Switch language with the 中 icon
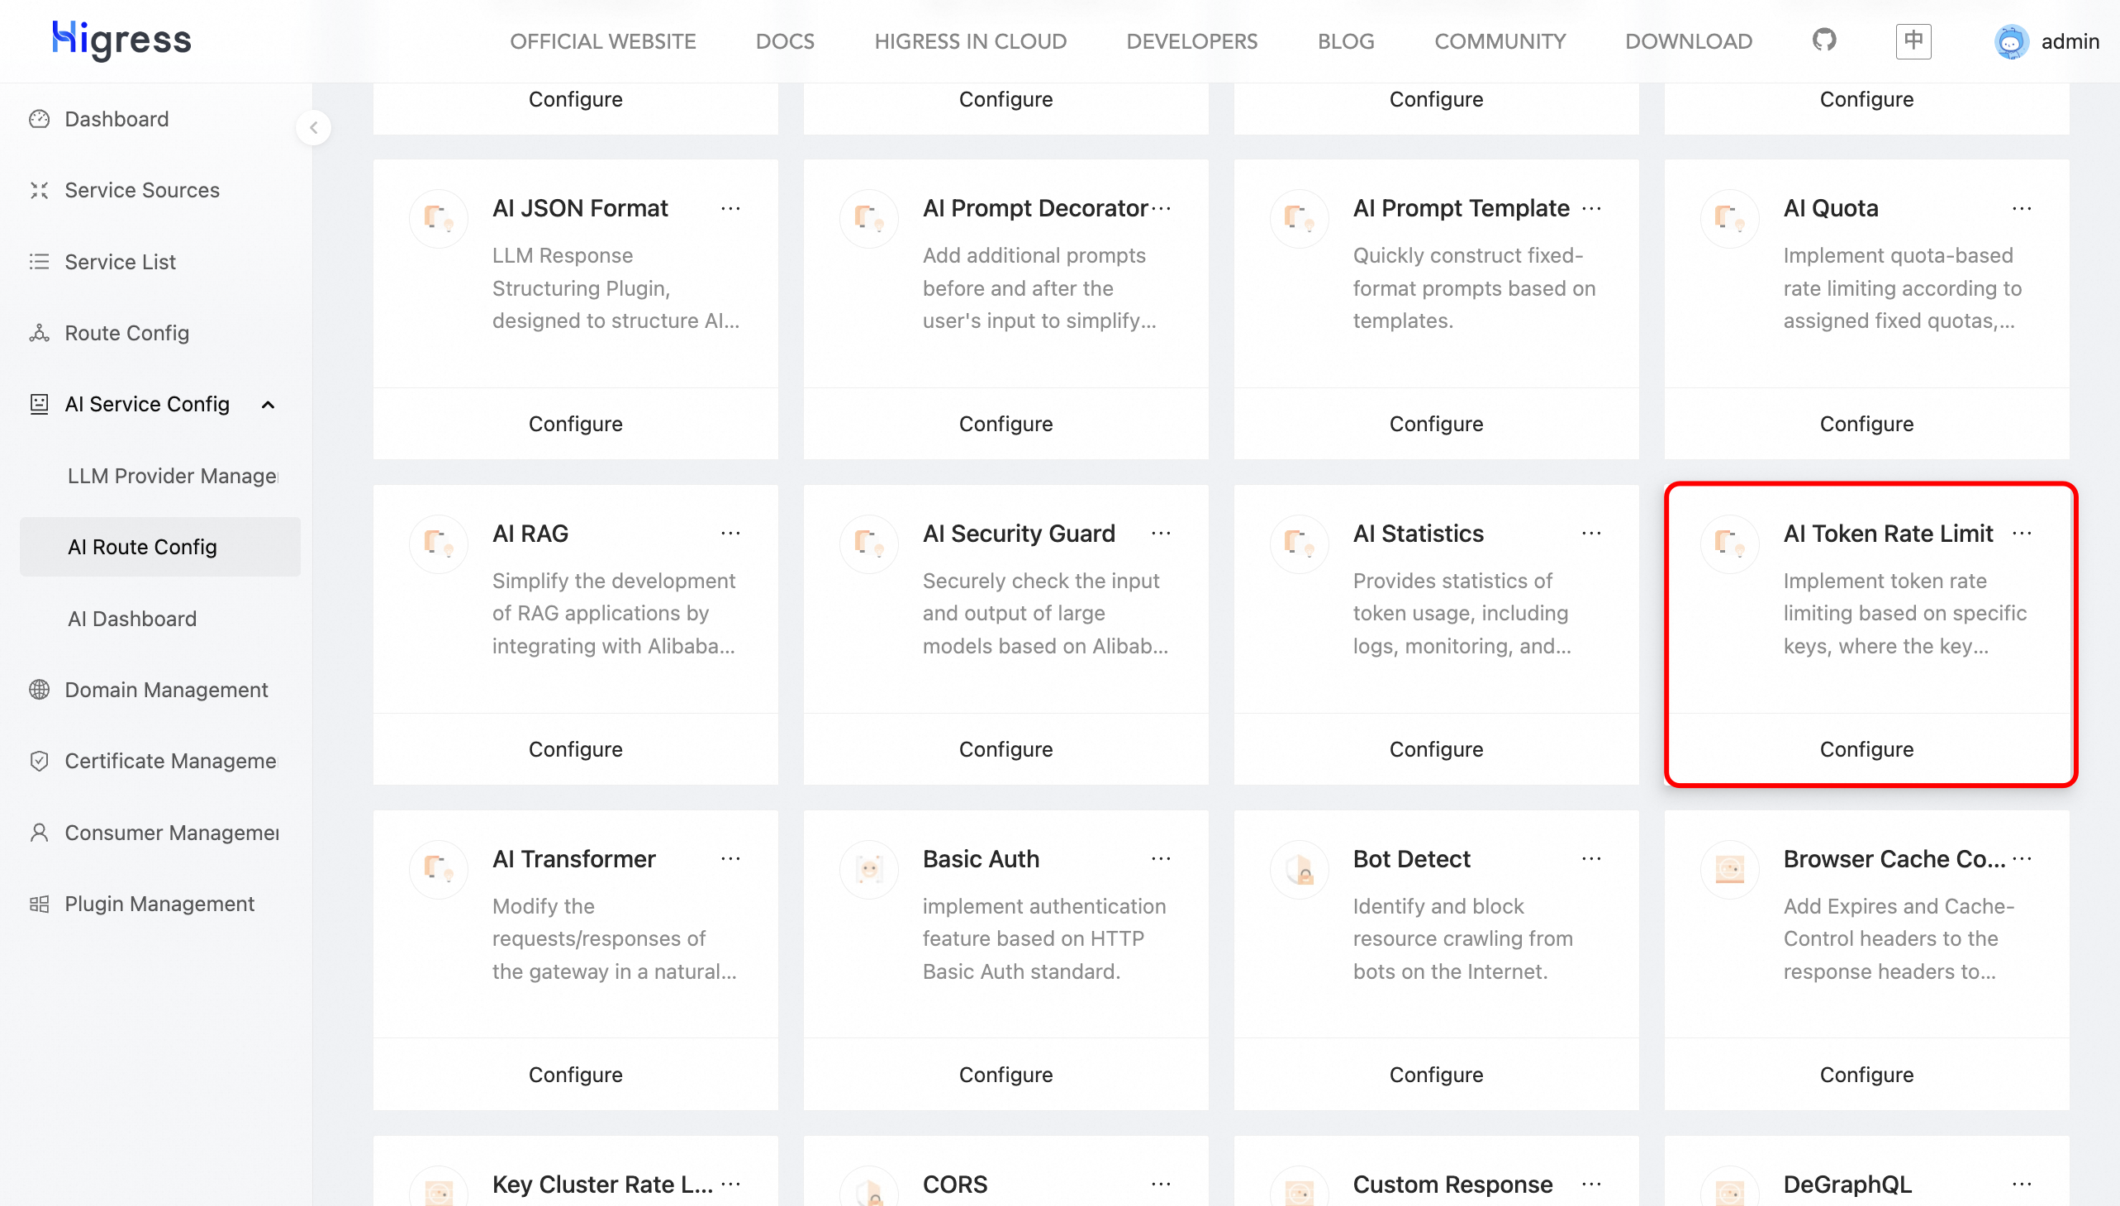2120x1206 pixels. pyautogui.click(x=1913, y=40)
